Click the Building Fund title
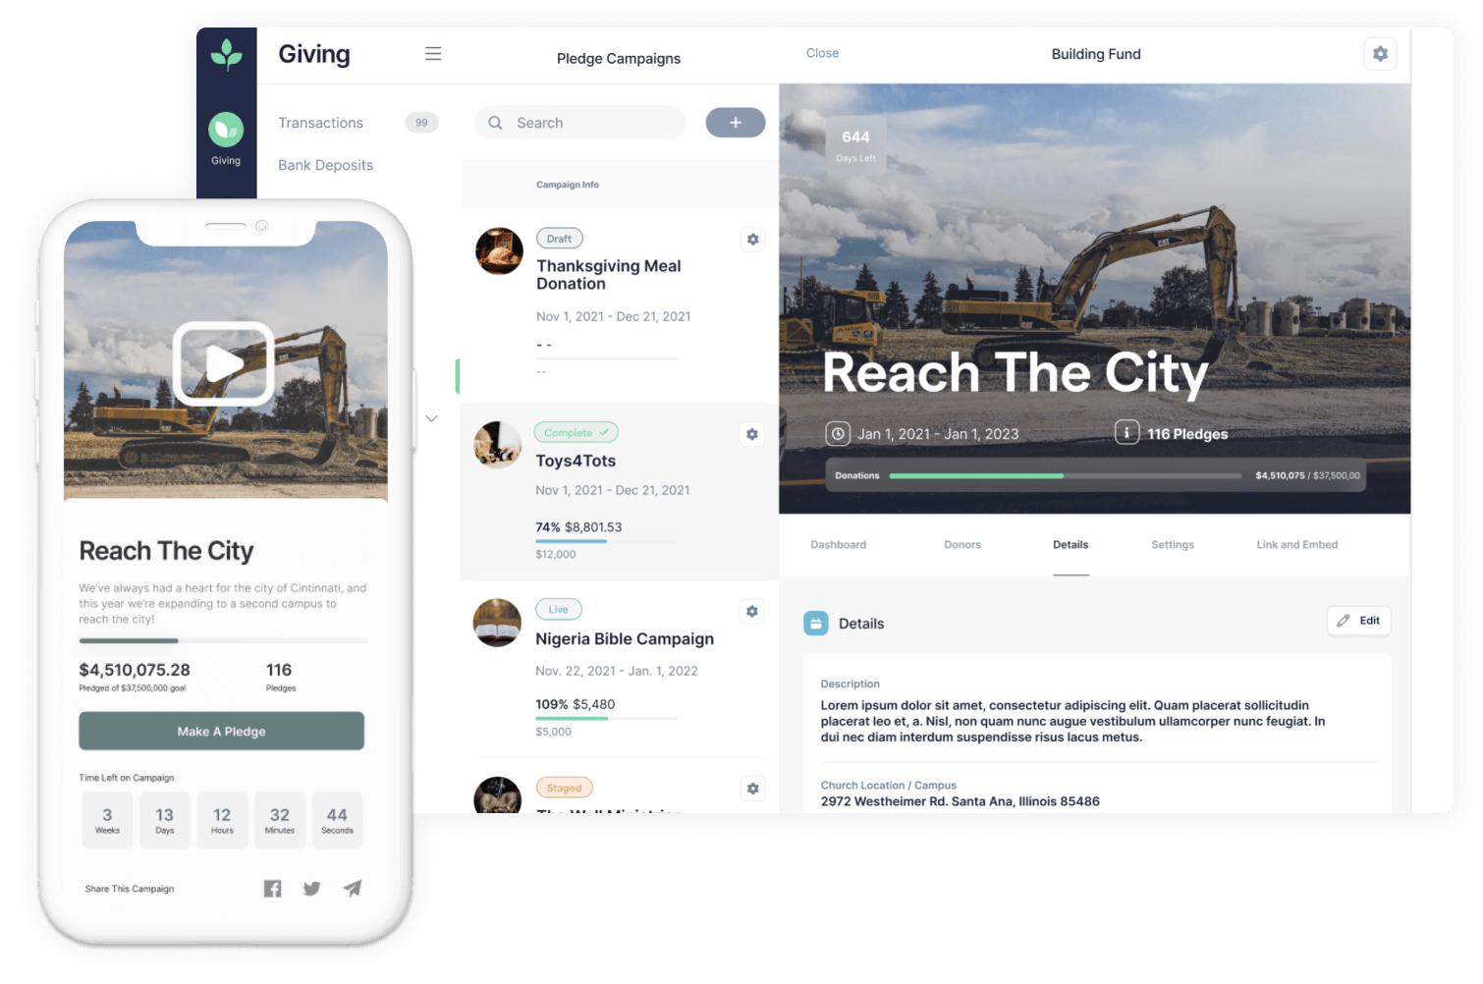This screenshot has width=1483, height=984. 1096,54
